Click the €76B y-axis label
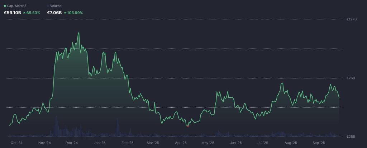 pyautogui.click(x=351, y=78)
